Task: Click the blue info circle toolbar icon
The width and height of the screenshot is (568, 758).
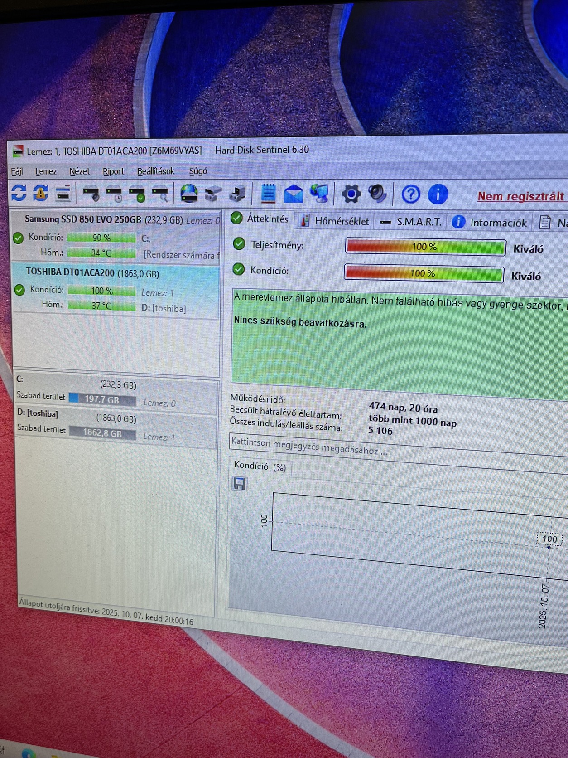Action: pyautogui.click(x=438, y=194)
